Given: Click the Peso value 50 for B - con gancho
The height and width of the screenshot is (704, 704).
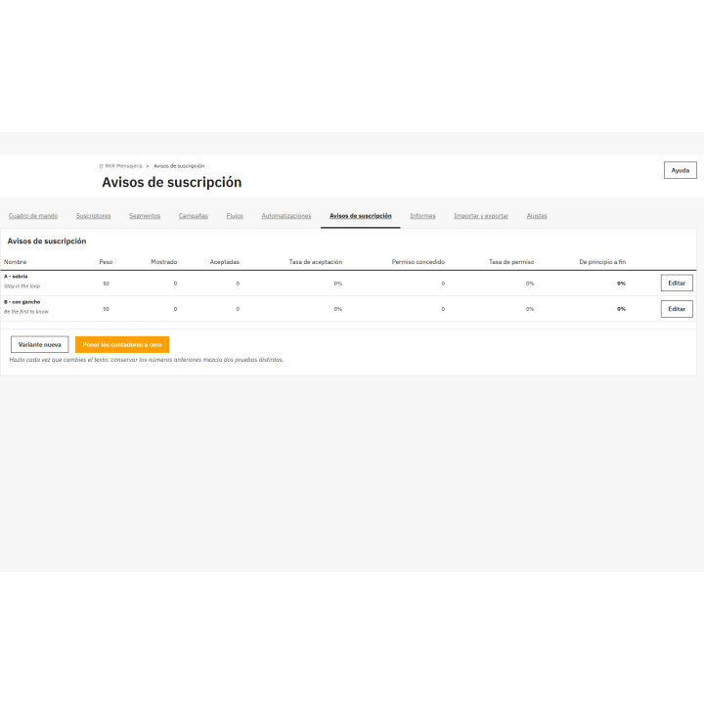Looking at the screenshot, I should 106,309.
